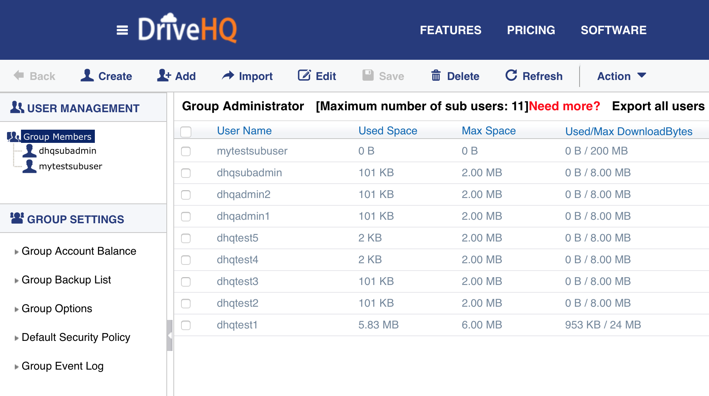Expand the Default Security Policy item
The width and height of the screenshot is (709, 396).
point(76,337)
